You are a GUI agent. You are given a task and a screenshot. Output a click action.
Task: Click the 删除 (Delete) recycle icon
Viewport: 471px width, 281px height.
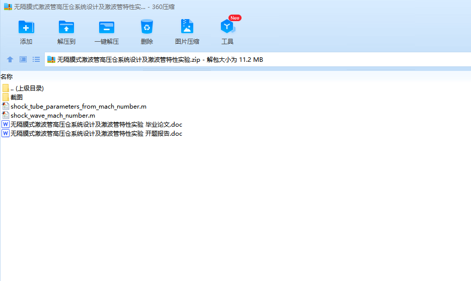(x=147, y=27)
